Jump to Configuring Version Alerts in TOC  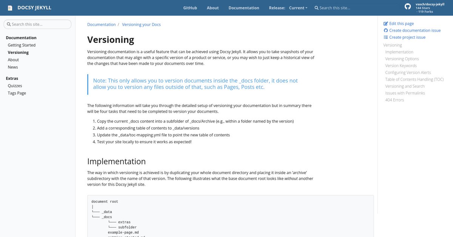408,72
